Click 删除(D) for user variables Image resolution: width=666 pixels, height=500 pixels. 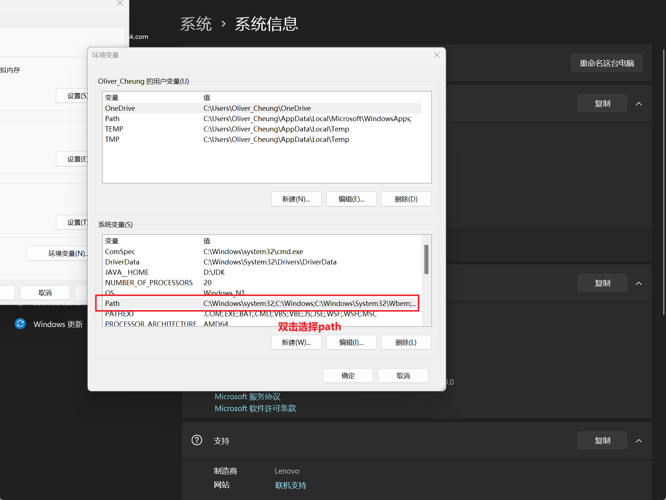click(406, 199)
